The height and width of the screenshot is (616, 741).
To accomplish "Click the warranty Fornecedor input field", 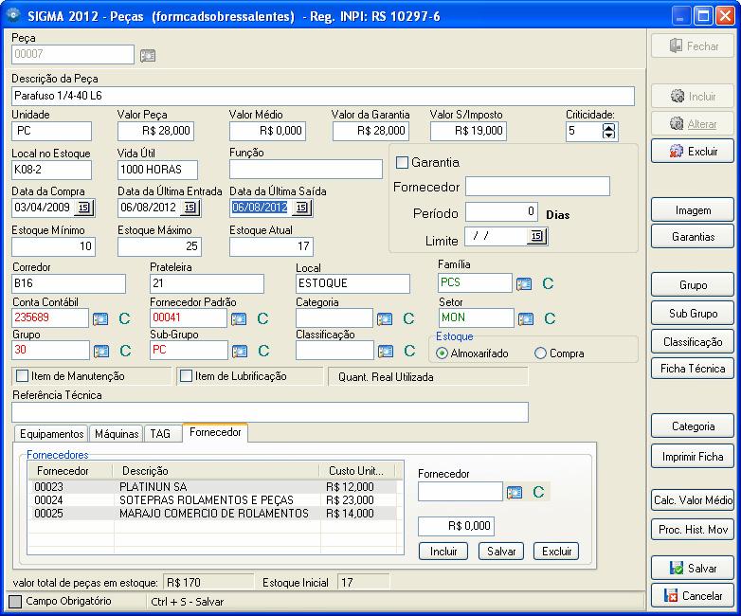I will [537, 187].
